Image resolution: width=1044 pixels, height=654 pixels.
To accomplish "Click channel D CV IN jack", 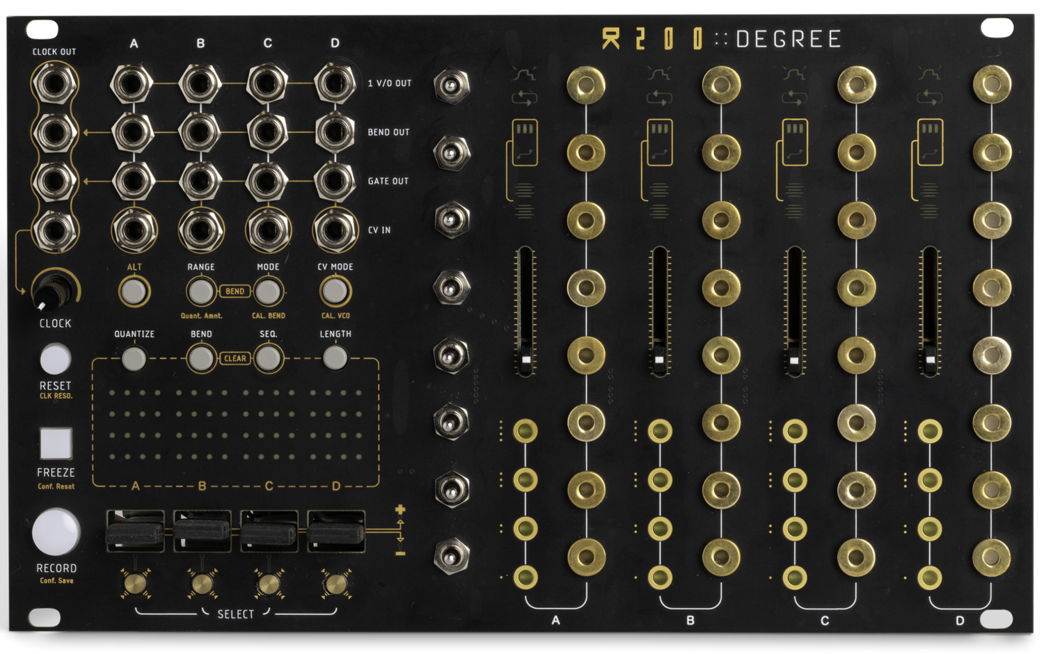I will click(335, 230).
